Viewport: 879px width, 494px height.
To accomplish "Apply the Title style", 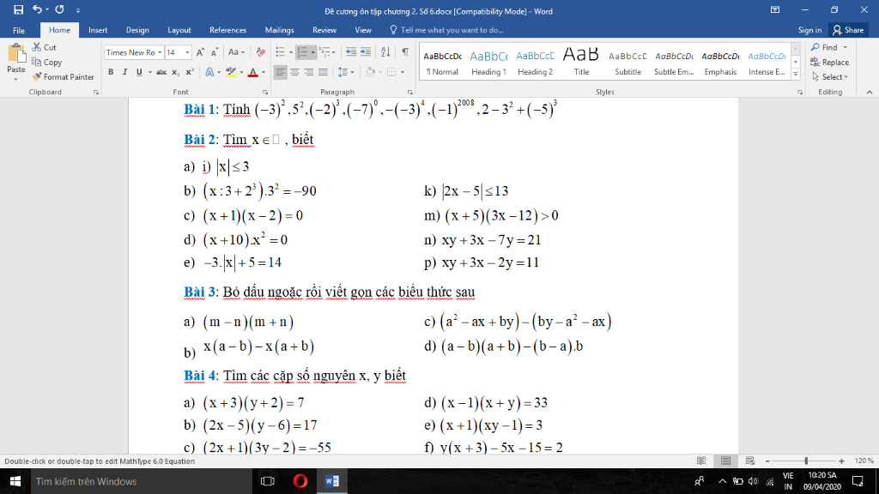I will (581, 62).
